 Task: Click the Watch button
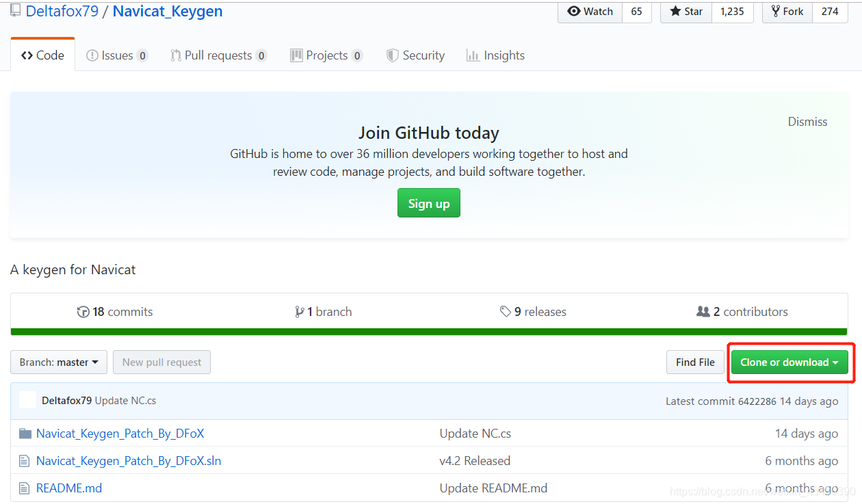coord(590,12)
